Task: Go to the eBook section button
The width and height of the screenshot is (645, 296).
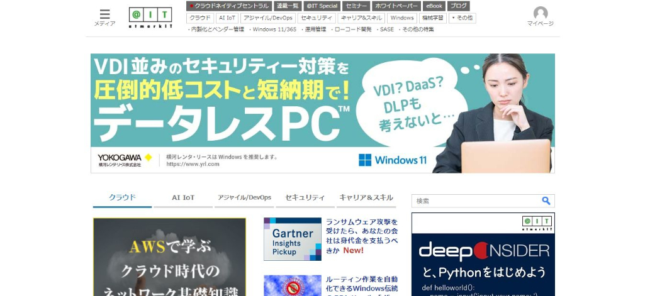Action: tap(434, 6)
